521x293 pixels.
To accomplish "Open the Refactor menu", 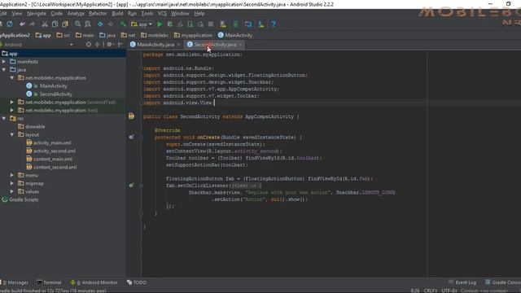I will click(98, 14).
